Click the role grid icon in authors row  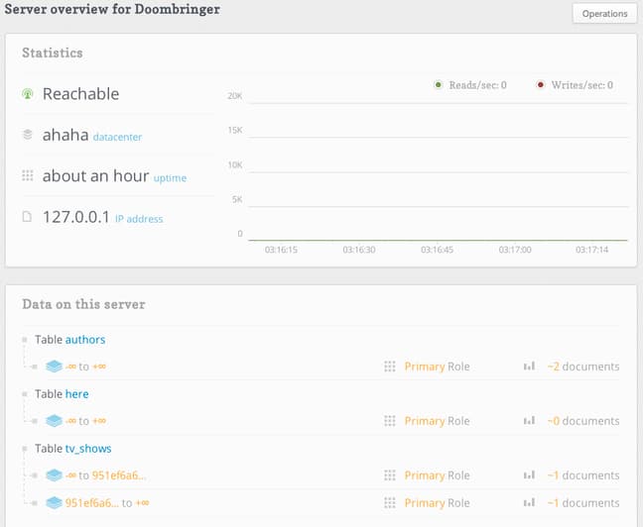coord(390,367)
